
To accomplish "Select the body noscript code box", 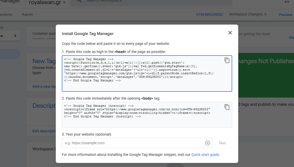I will (x=147, y=115).
